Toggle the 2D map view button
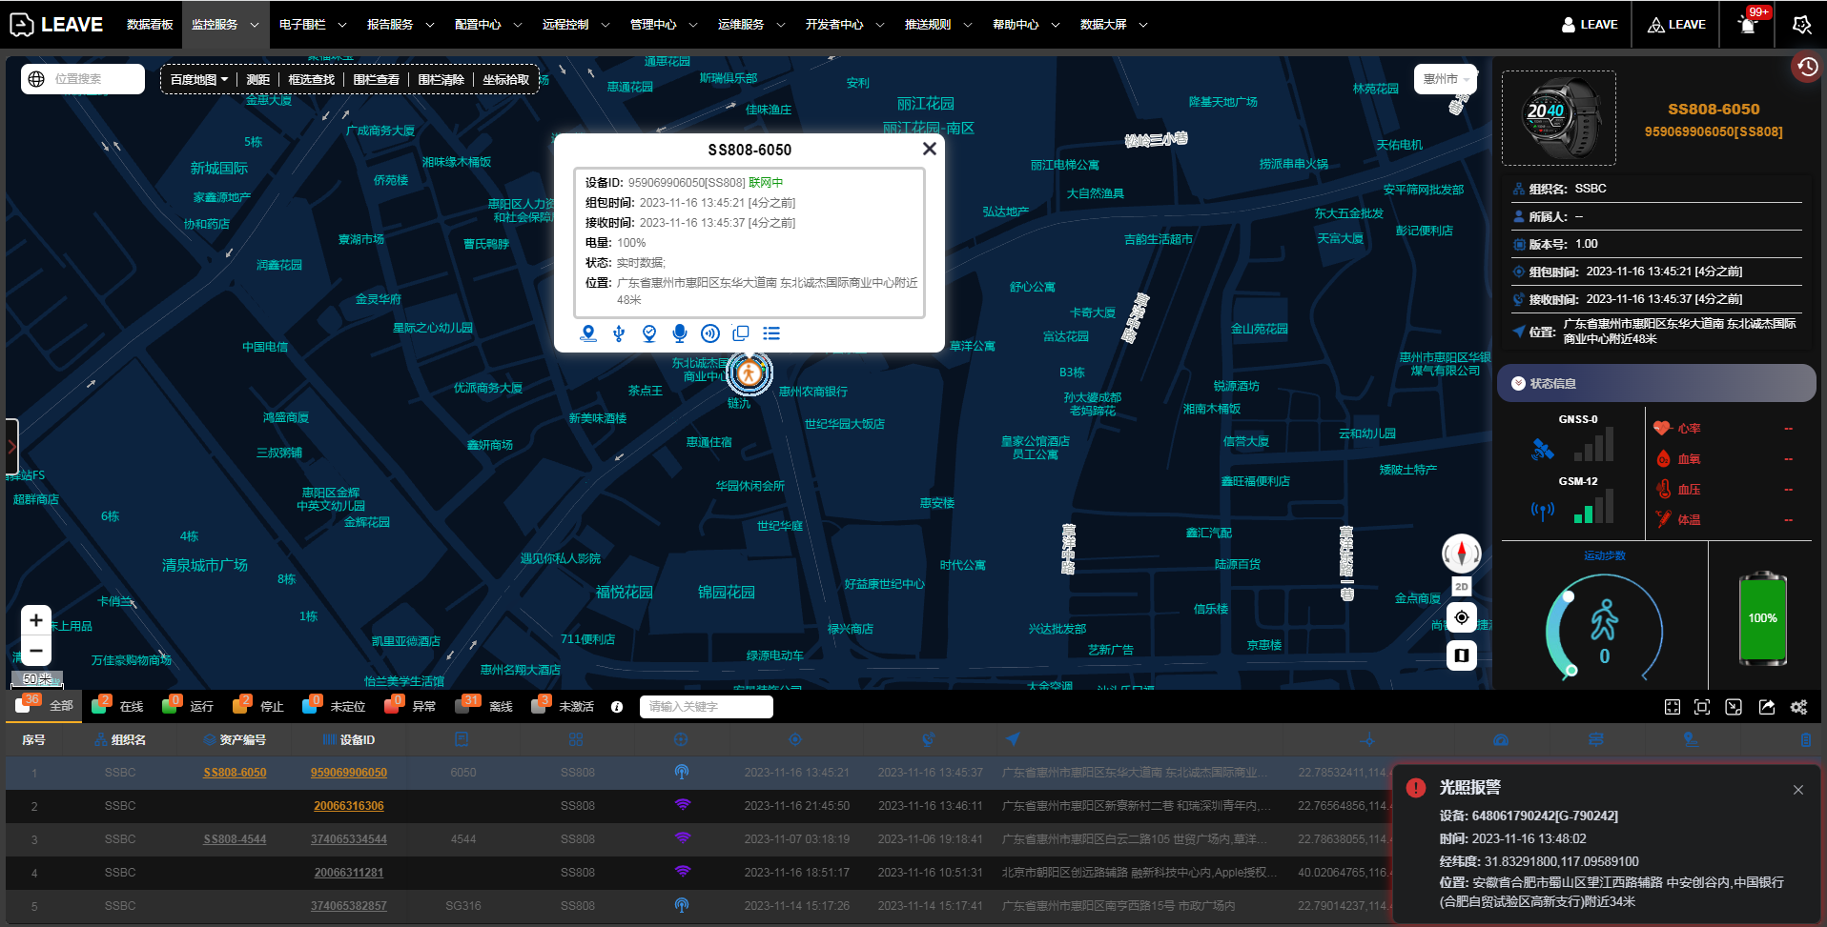1827x927 pixels. pos(1461,587)
